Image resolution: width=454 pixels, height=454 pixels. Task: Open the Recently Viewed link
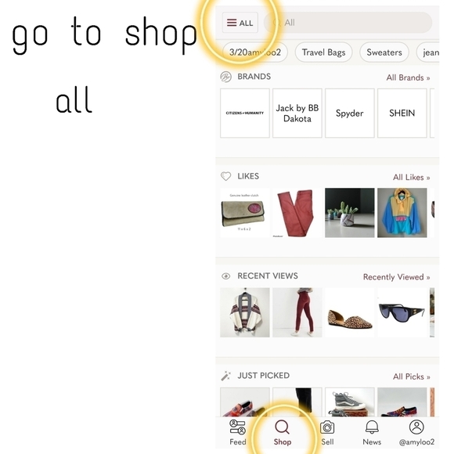(x=397, y=277)
